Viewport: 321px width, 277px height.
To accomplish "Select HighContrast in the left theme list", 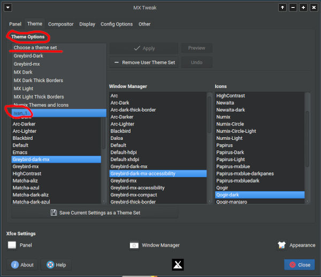I will tap(56, 173).
